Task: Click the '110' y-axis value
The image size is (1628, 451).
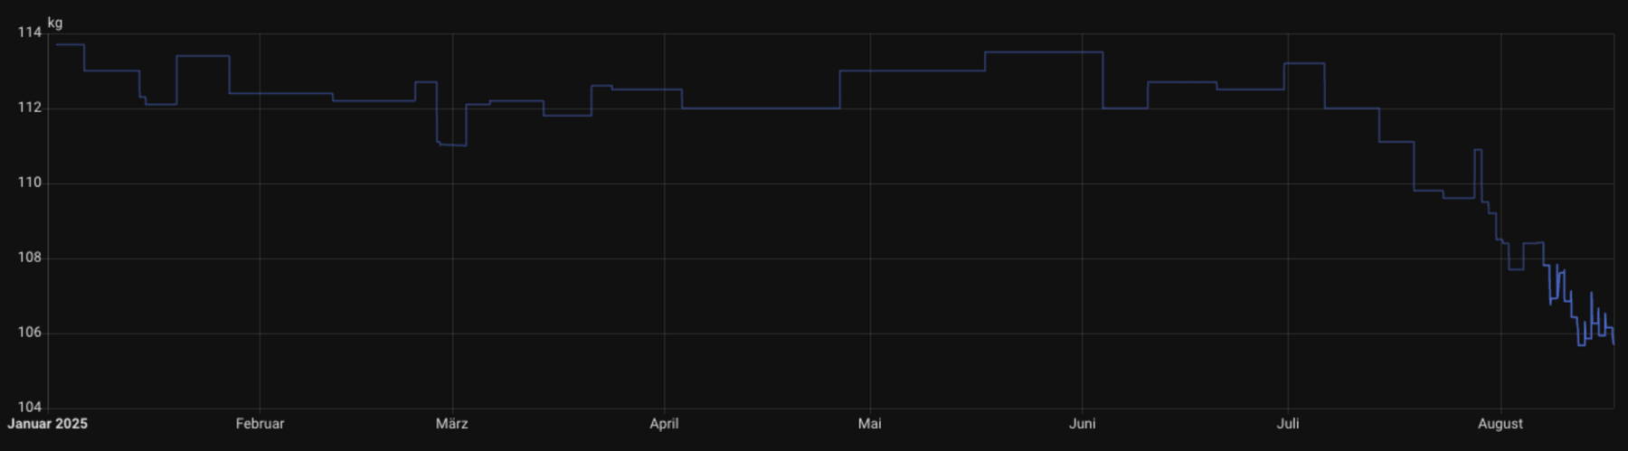Action: point(30,183)
